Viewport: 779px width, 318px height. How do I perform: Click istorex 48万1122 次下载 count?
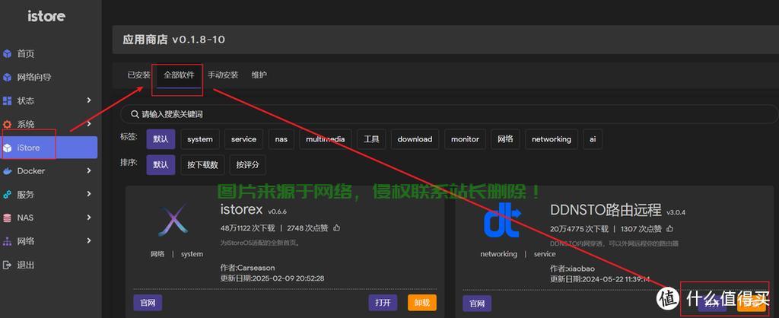point(247,228)
